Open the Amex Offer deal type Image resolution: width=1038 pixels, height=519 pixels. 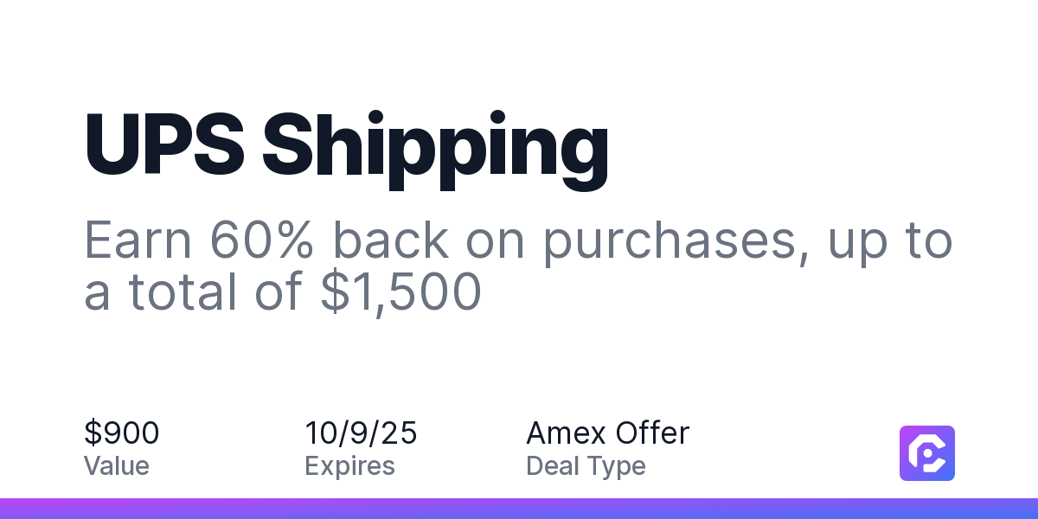pyautogui.click(x=607, y=433)
